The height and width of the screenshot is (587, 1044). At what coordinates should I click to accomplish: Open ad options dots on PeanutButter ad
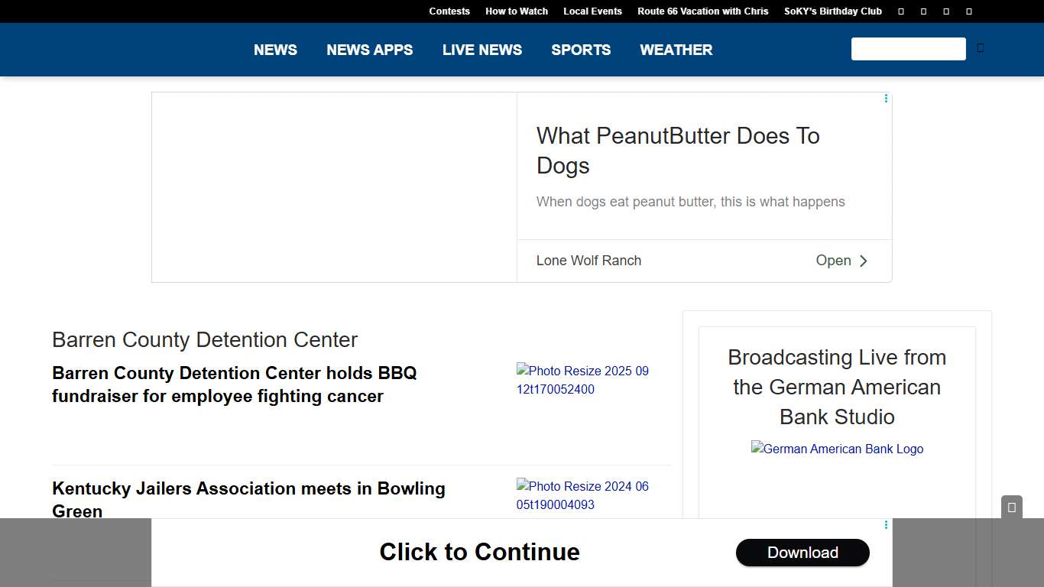tap(886, 99)
